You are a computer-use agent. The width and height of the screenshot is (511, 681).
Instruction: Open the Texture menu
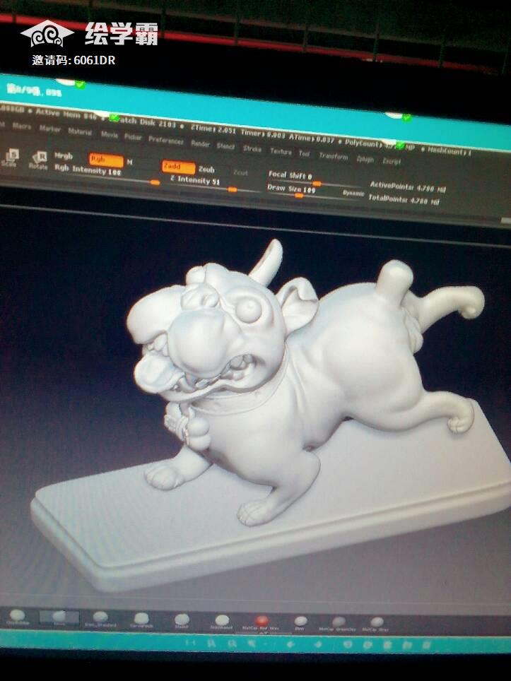tap(281, 152)
